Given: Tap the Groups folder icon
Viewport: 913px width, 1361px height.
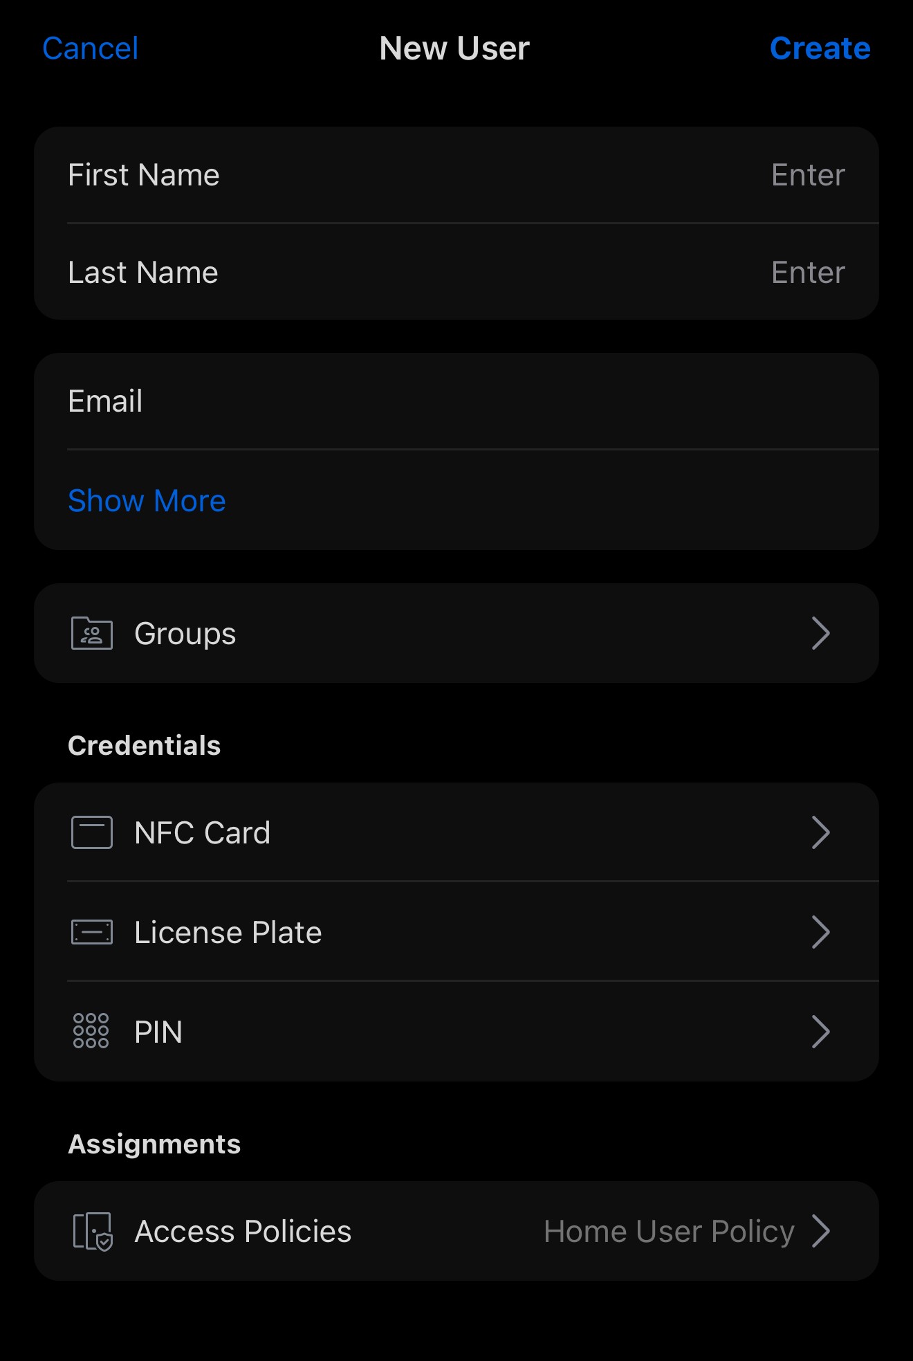Looking at the screenshot, I should click(92, 633).
